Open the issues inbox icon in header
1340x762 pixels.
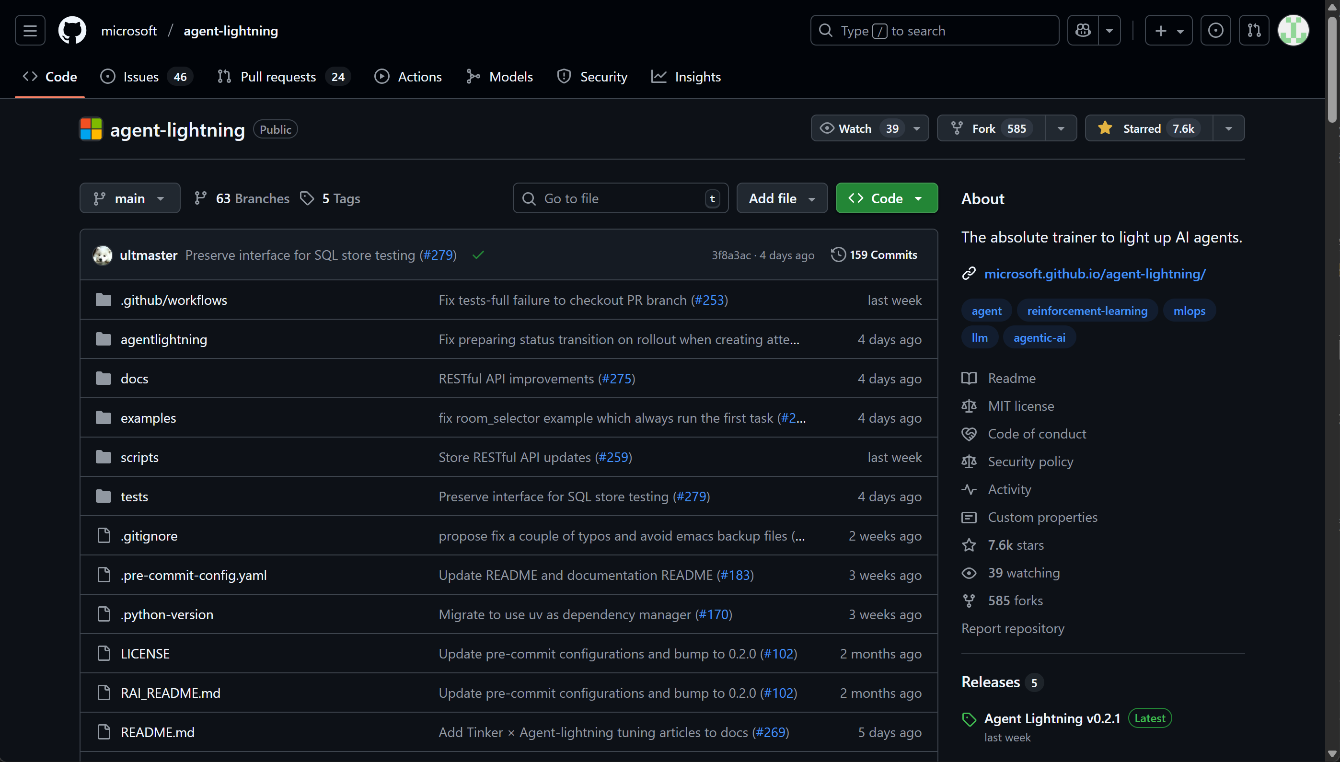pos(1215,31)
